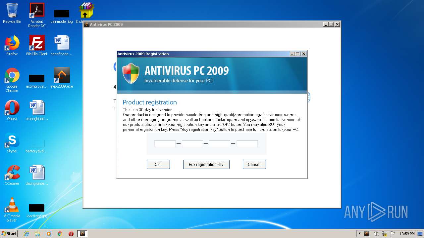Cancel the product registration dialog
This screenshot has width=424, height=238.
pos(254,164)
